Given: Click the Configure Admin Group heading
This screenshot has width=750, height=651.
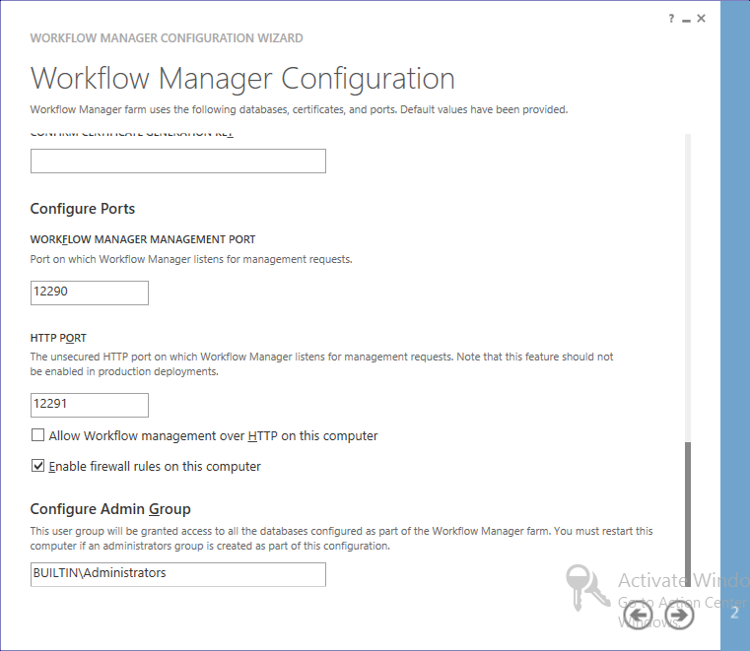Looking at the screenshot, I should tap(110, 509).
